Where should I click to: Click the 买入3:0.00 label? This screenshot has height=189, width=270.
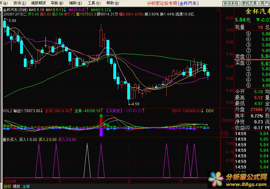(x=67, y=139)
